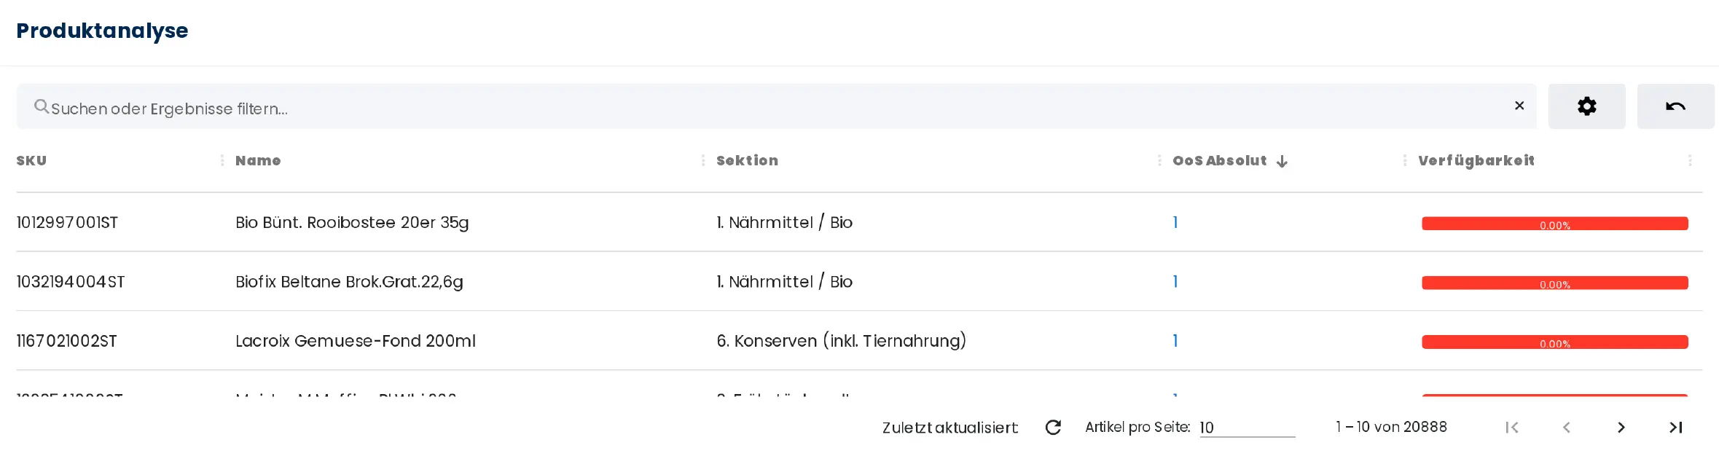Sort by the Sektion column header
This screenshot has height=472, width=1719.
747,160
